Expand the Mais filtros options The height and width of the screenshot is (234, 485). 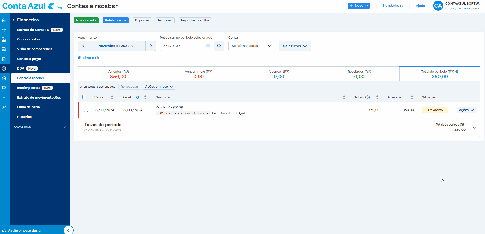(295, 46)
